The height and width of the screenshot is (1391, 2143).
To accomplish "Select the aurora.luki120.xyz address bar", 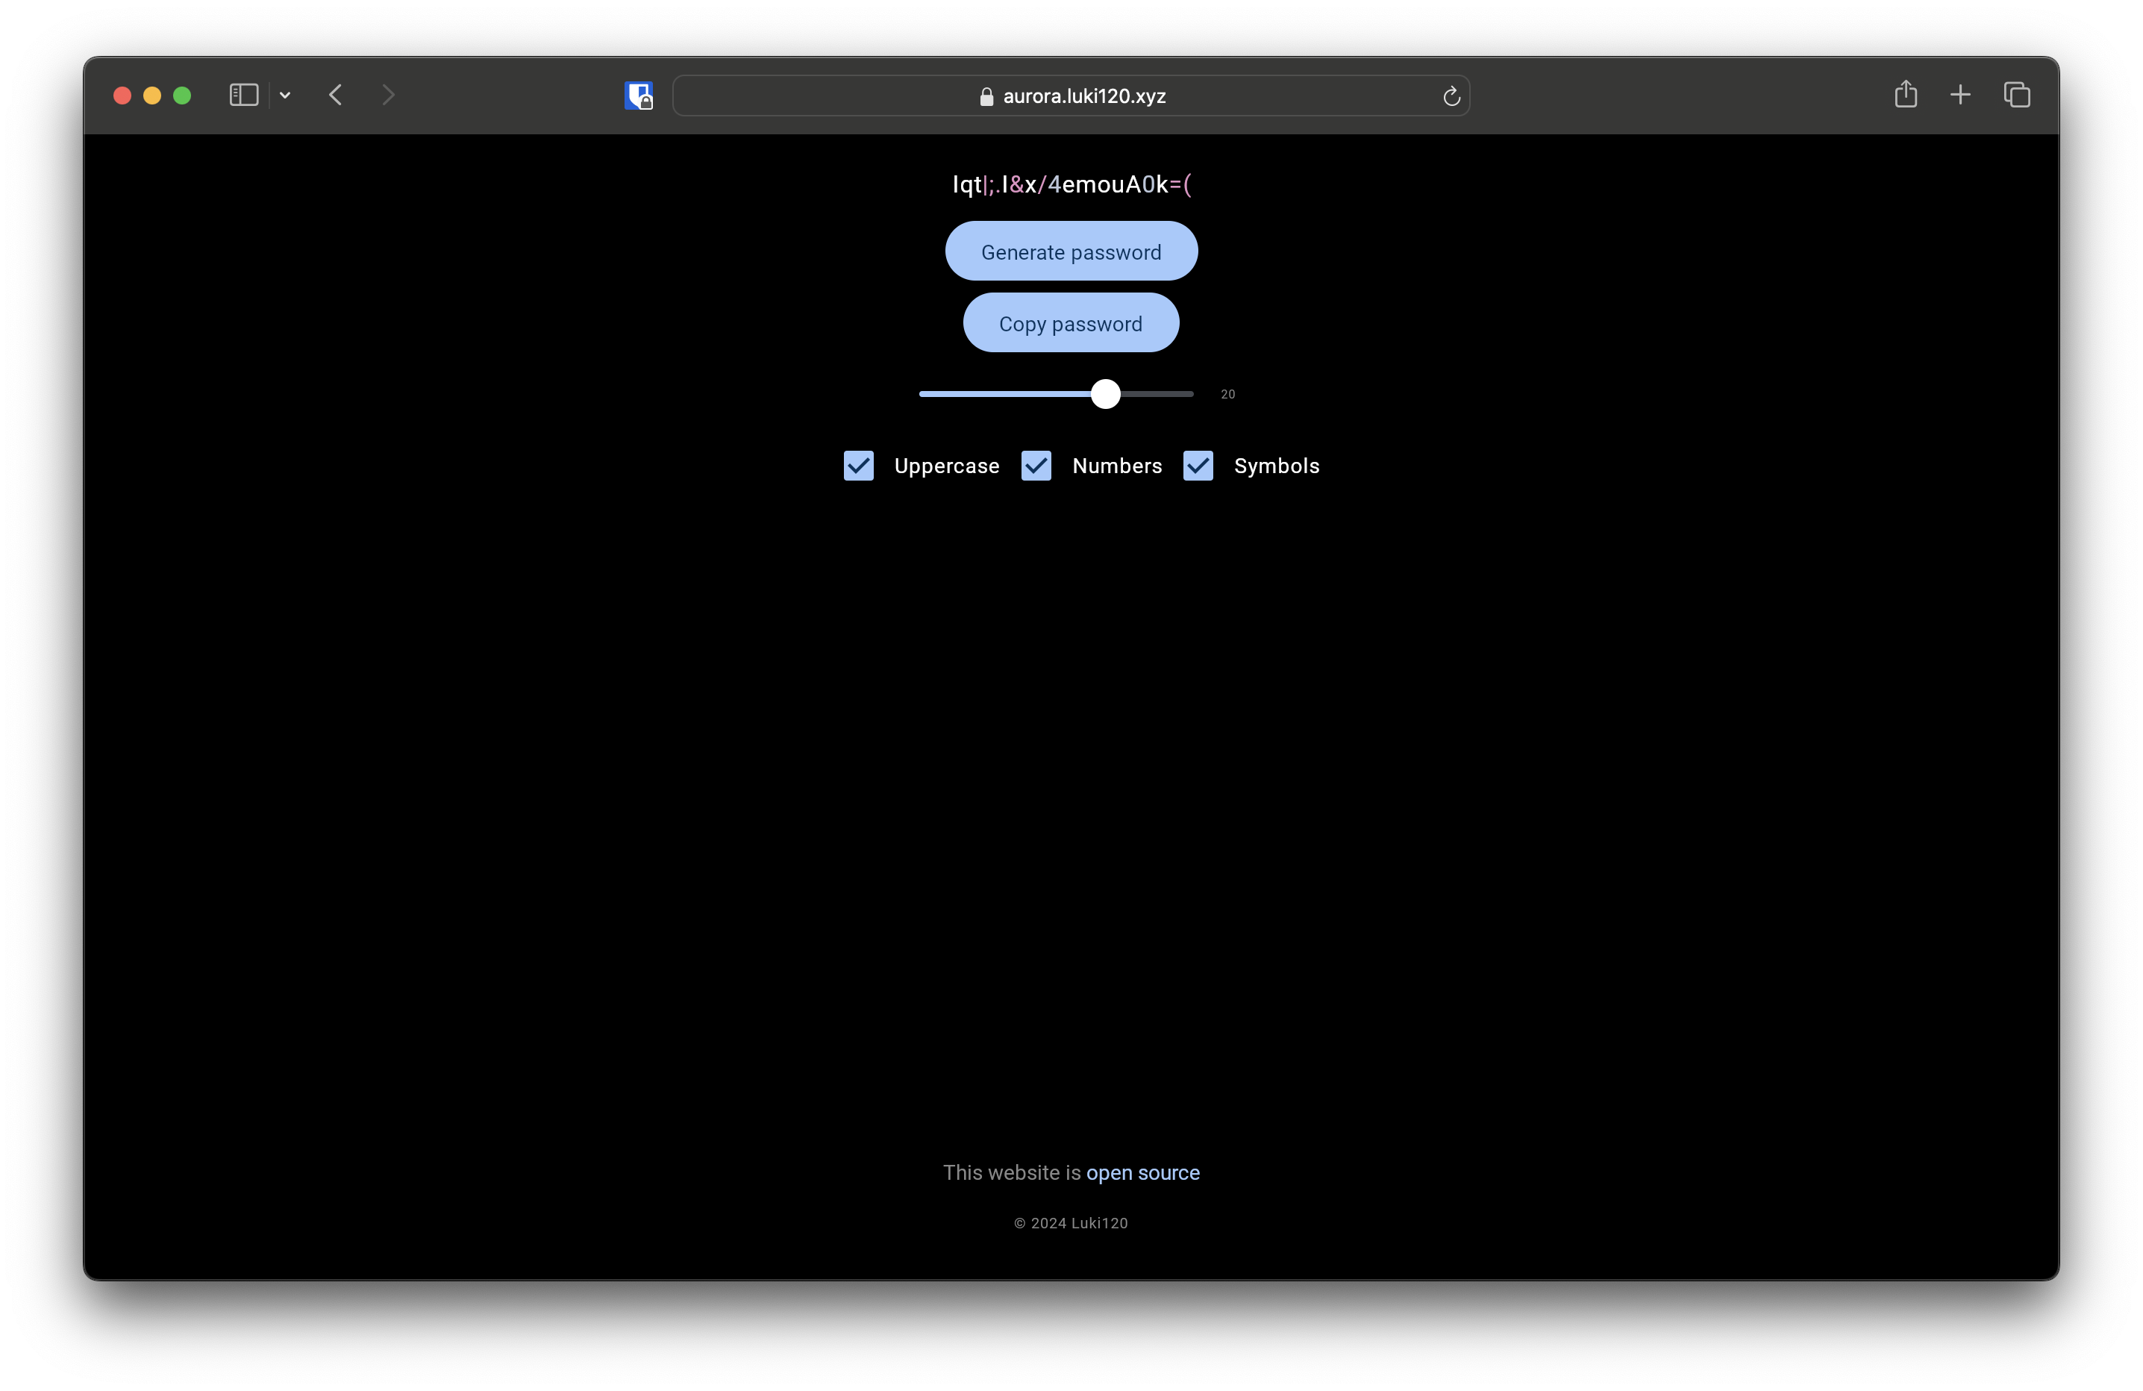I will pyautogui.click(x=1071, y=94).
